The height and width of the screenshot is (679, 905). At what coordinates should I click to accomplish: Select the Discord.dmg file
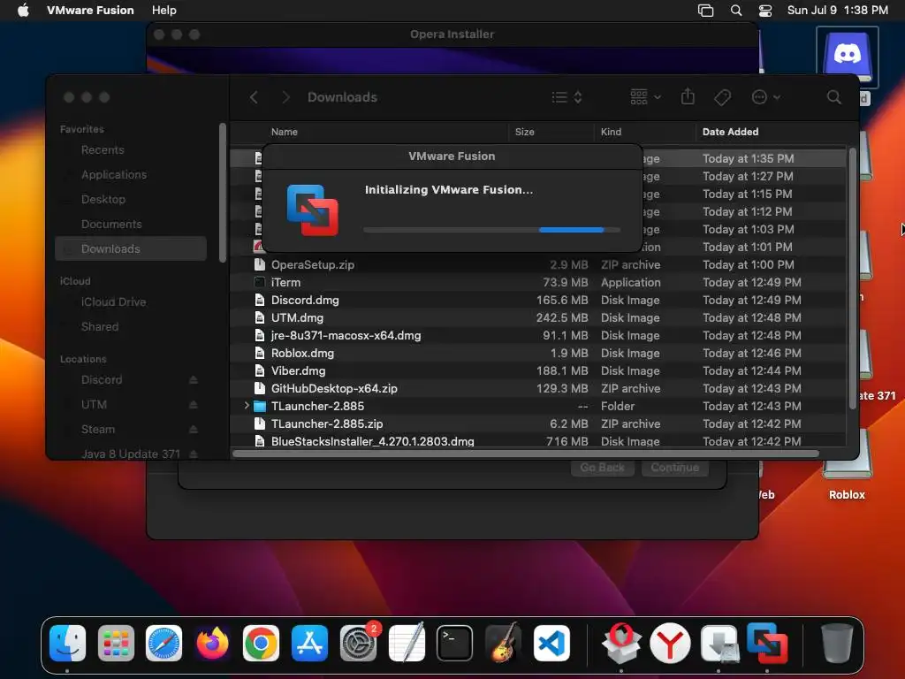pyautogui.click(x=538, y=301)
